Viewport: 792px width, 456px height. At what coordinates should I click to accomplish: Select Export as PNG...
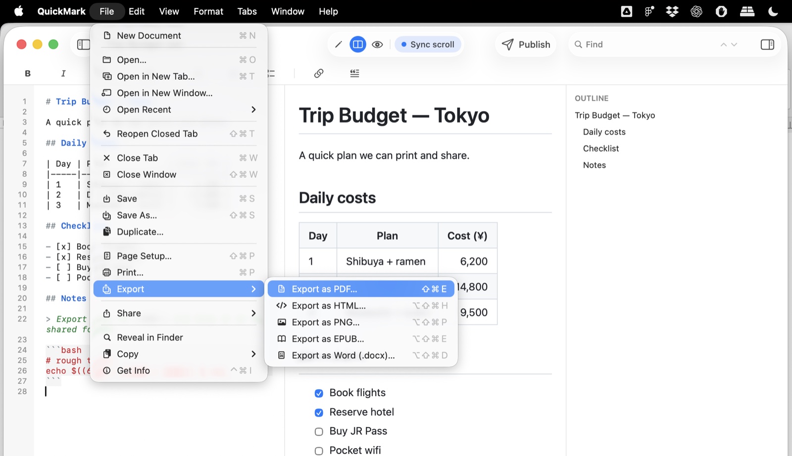(x=361, y=322)
